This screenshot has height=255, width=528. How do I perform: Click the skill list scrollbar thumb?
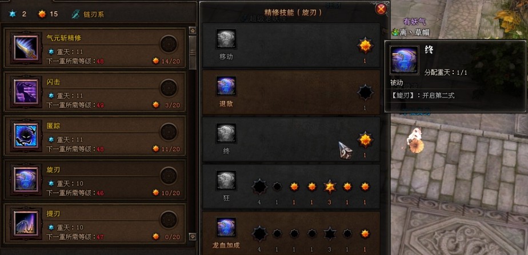pyautogui.click(x=193, y=52)
